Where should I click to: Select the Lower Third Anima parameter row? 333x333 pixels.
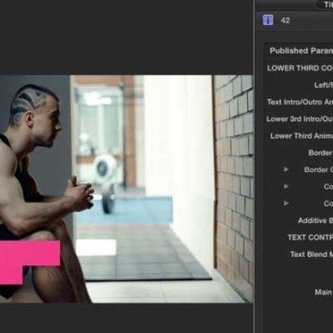click(302, 136)
